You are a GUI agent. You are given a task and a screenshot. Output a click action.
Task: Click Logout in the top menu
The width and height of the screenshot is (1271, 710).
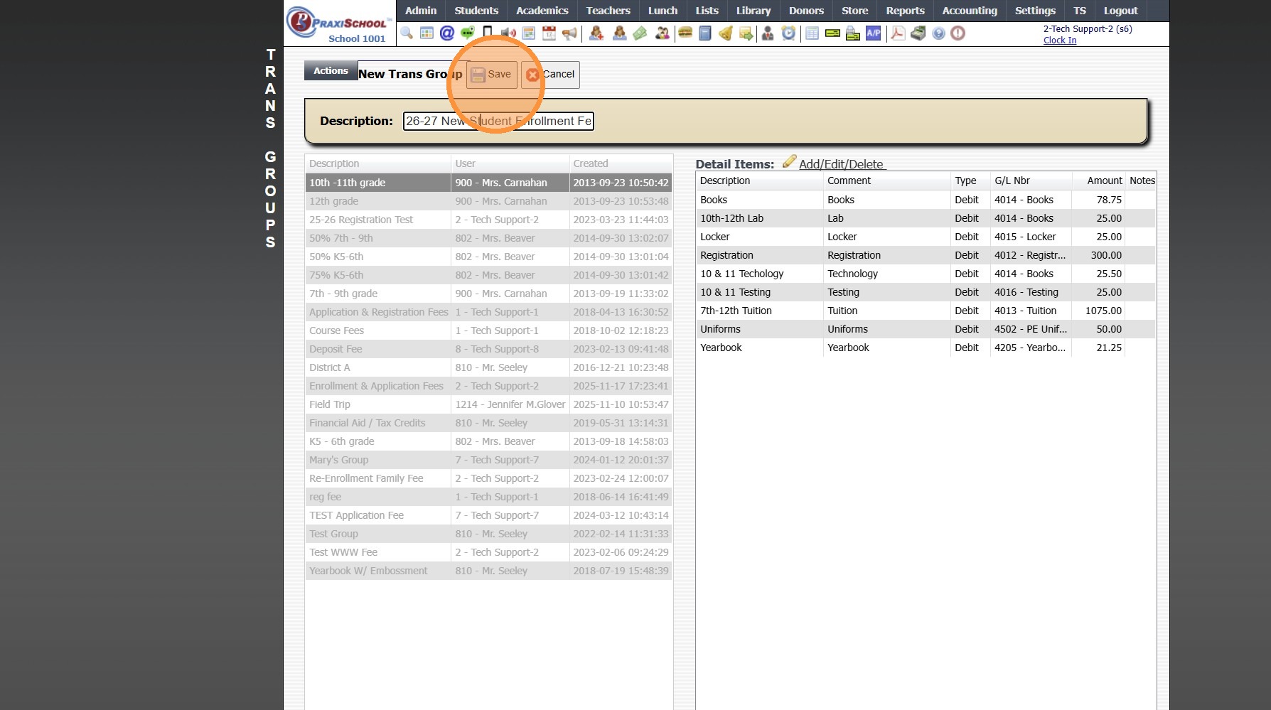(1120, 11)
